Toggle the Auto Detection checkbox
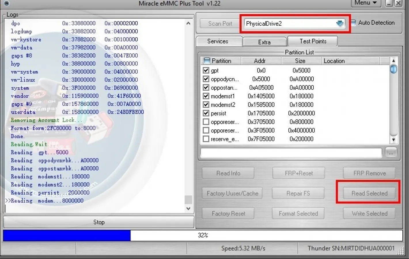This screenshot has width=409, height=259. pos(353,22)
